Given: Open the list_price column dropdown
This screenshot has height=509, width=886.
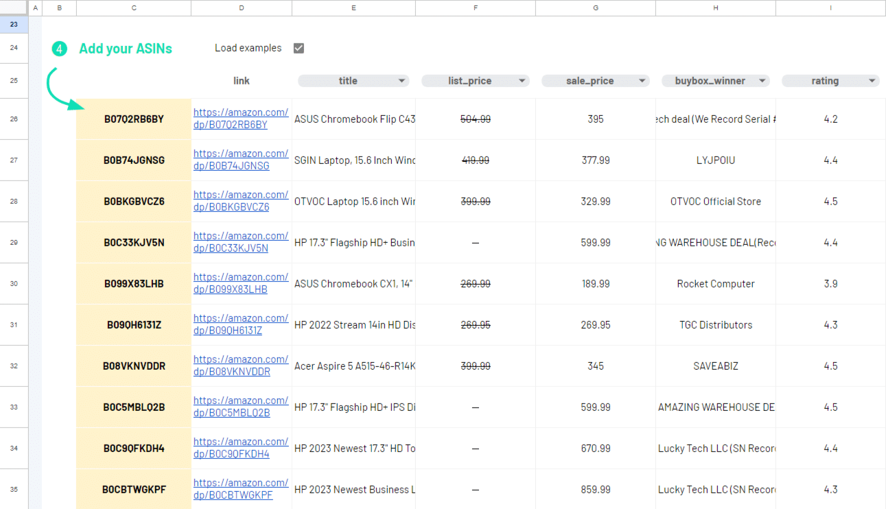Looking at the screenshot, I should (x=522, y=81).
